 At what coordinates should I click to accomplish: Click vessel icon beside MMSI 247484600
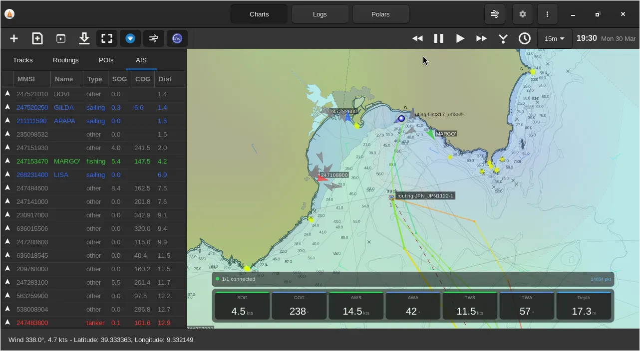tap(7, 188)
